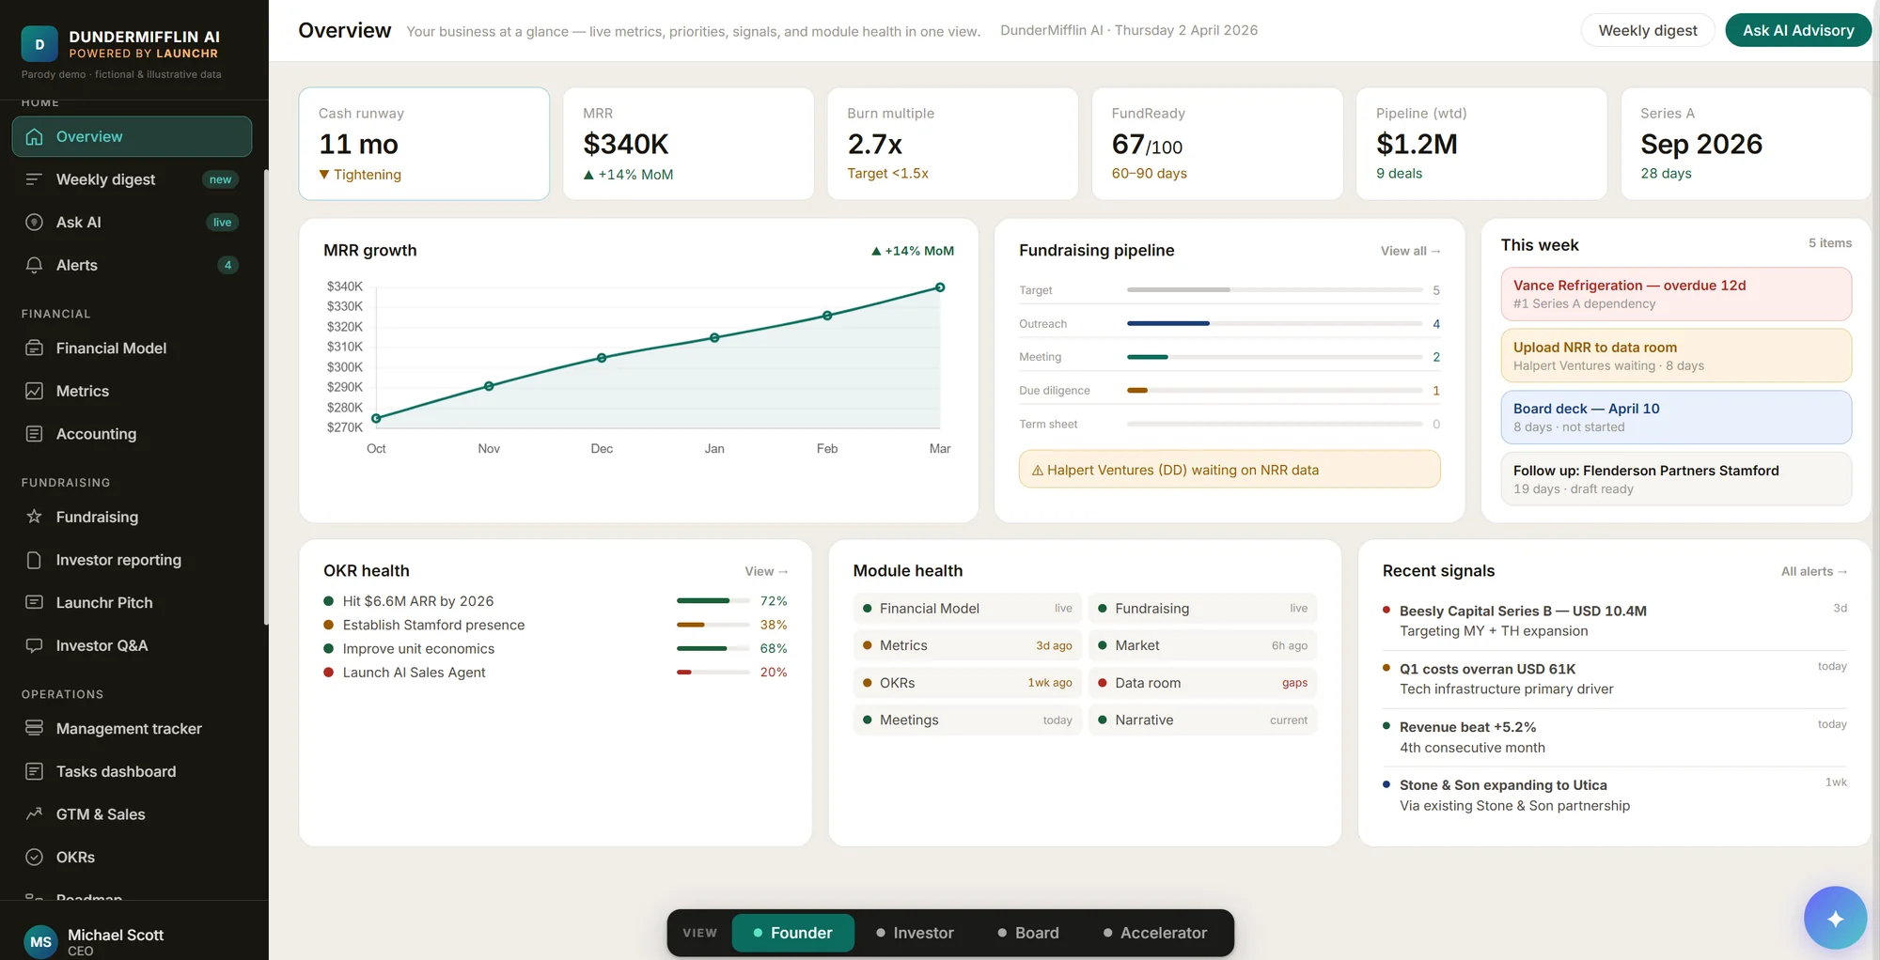Switch view to Investor

pyautogui.click(x=915, y=933)
